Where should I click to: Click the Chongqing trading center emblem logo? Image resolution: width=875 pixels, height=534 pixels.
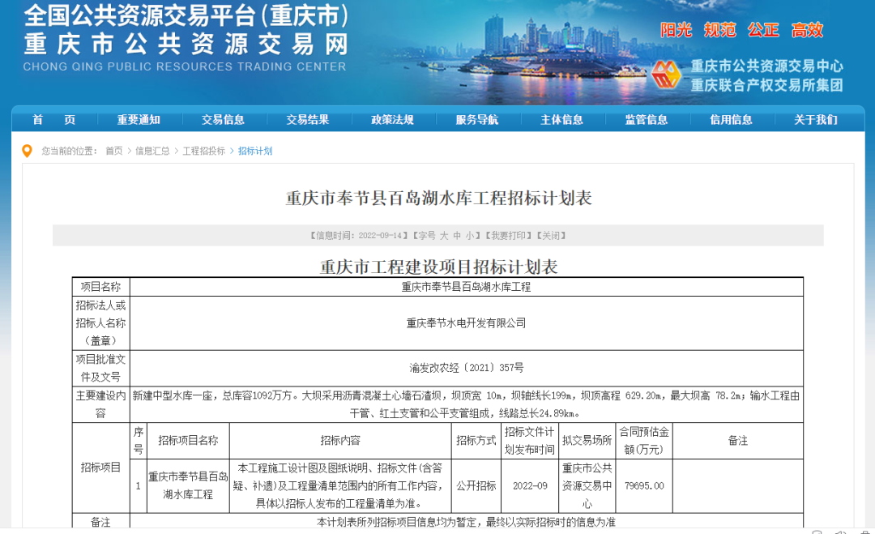click(x=666, y=75)
